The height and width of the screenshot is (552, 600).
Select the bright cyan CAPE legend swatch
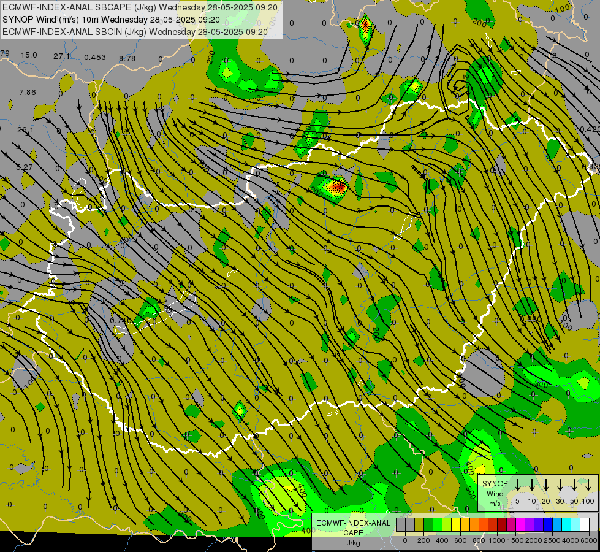pyautogui.click(x=566, y=524)
